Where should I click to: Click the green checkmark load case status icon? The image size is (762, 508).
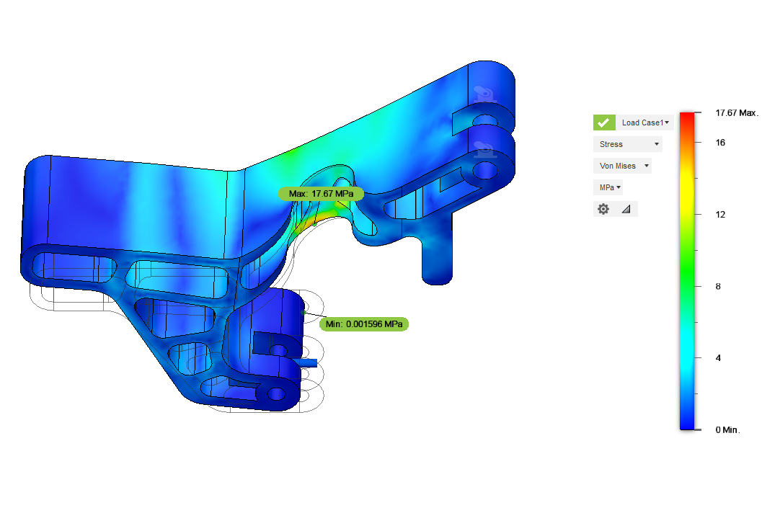coord(604,122)
